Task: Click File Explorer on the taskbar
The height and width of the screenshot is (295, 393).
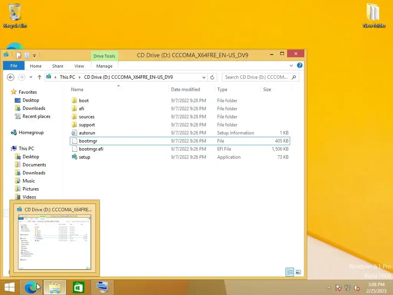Action: point(55,287)
